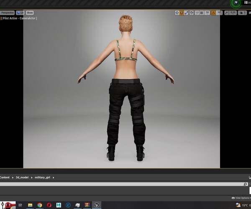Toggle rotation snapping triangle icon
The image size is (251, 209).
(x=213, y=13)
